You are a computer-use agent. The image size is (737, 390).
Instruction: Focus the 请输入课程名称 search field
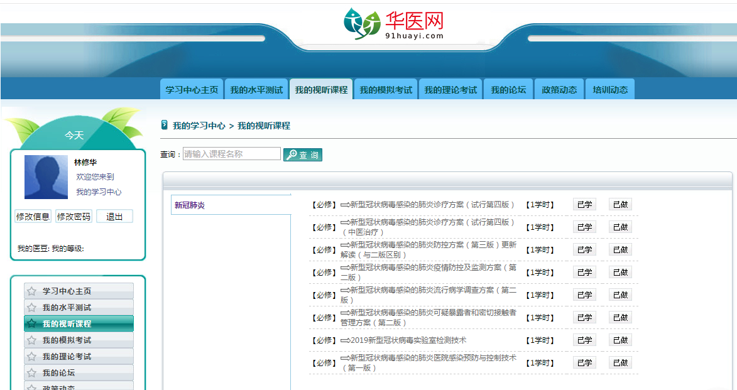coord(231,154)
